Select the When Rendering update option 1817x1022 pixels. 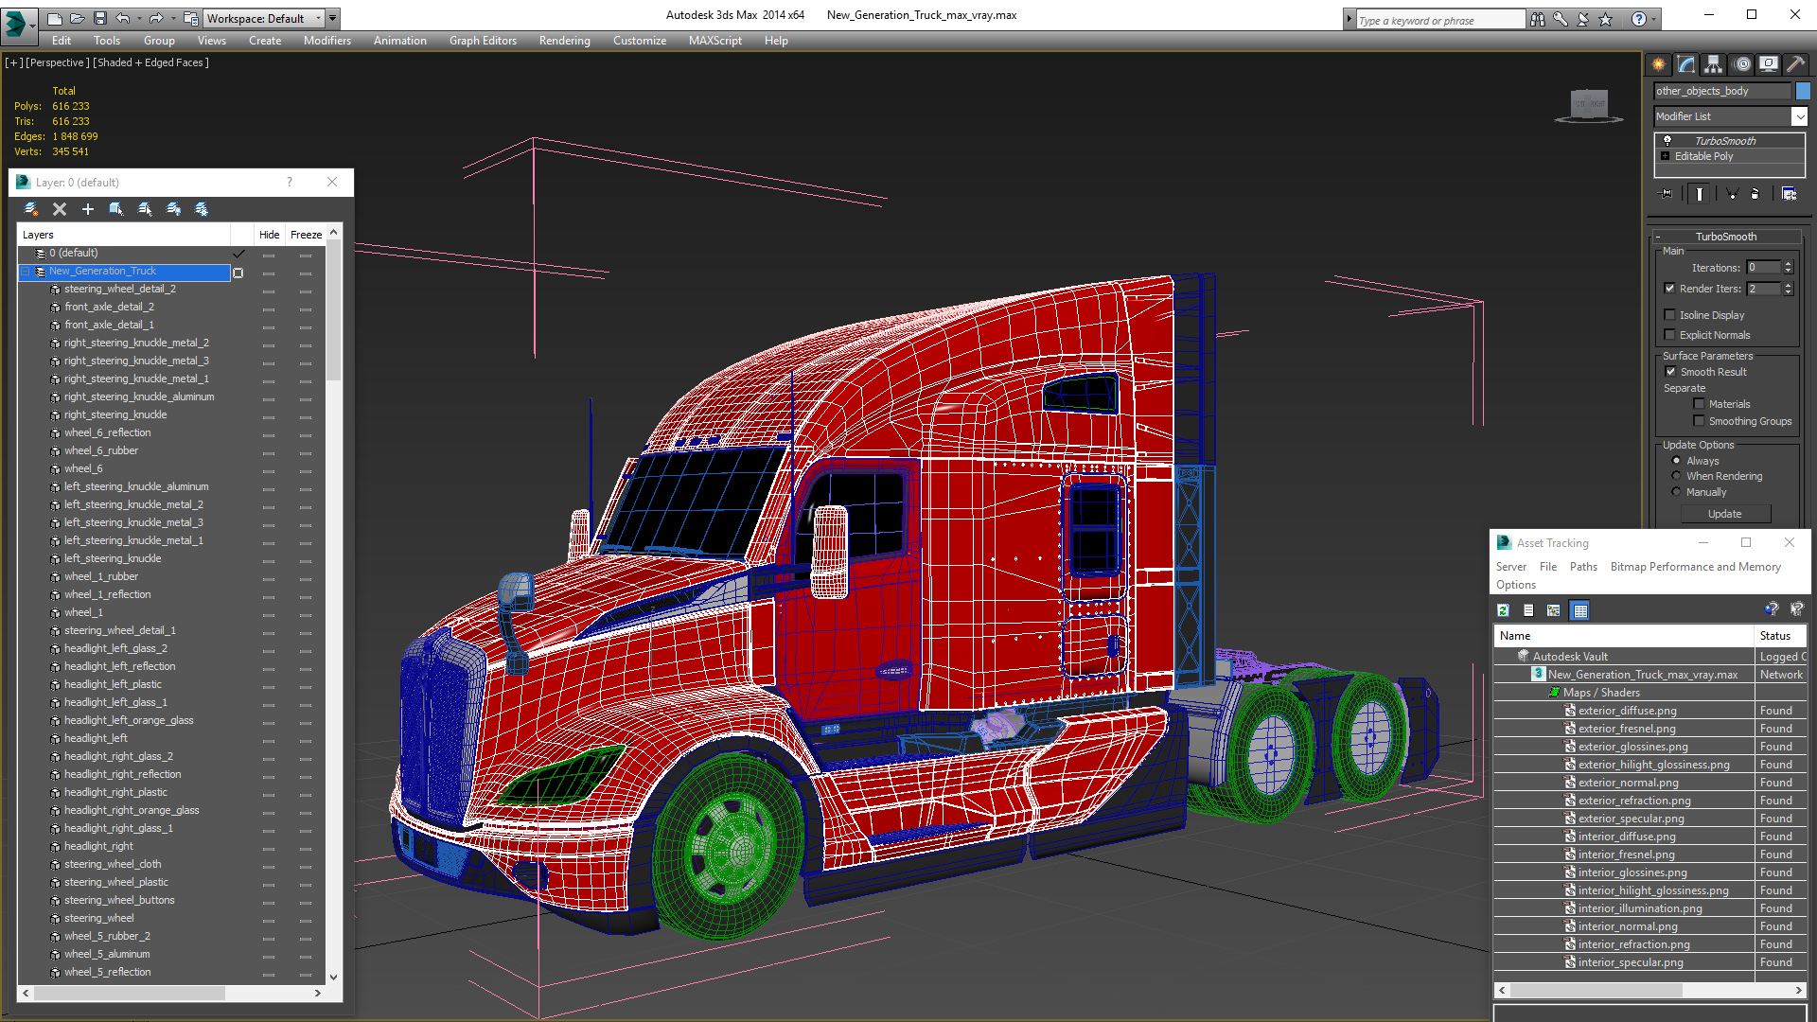click(1676, 476)
